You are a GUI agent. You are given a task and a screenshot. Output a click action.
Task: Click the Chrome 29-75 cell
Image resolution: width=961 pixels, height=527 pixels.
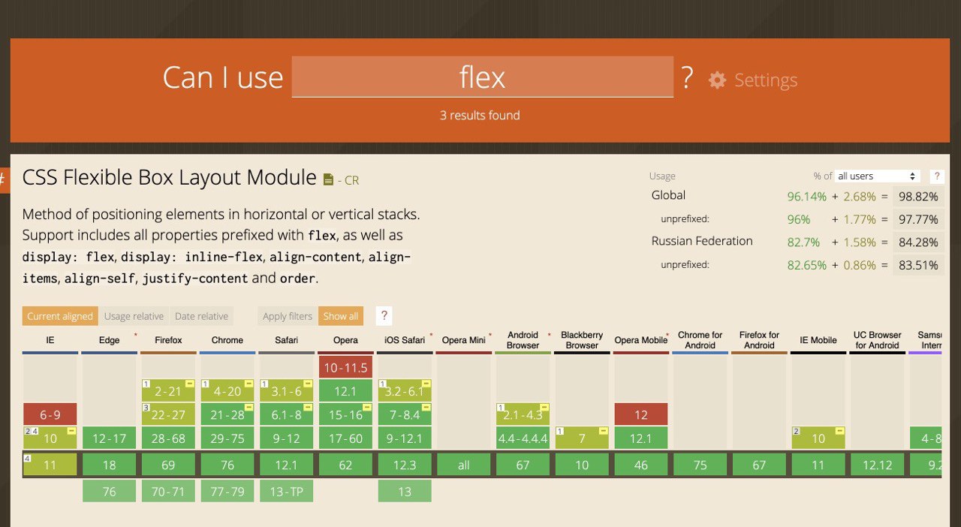(227, 438)
